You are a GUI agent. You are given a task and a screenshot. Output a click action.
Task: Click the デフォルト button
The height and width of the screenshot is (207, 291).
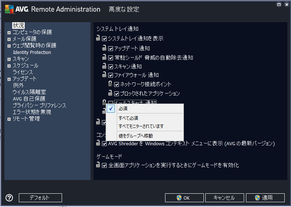(40, 198)
